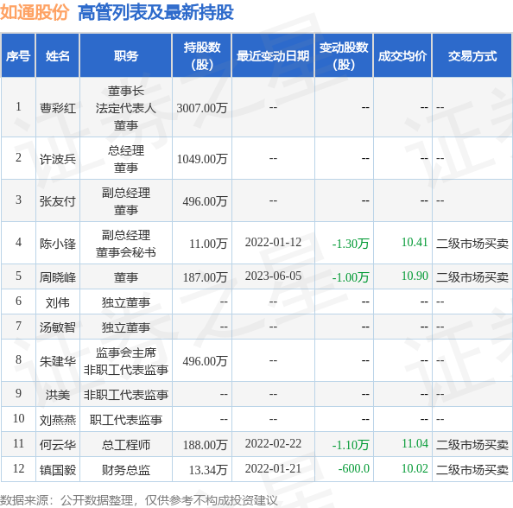Click 朱建华's holding 496.00万

[205, 361]
